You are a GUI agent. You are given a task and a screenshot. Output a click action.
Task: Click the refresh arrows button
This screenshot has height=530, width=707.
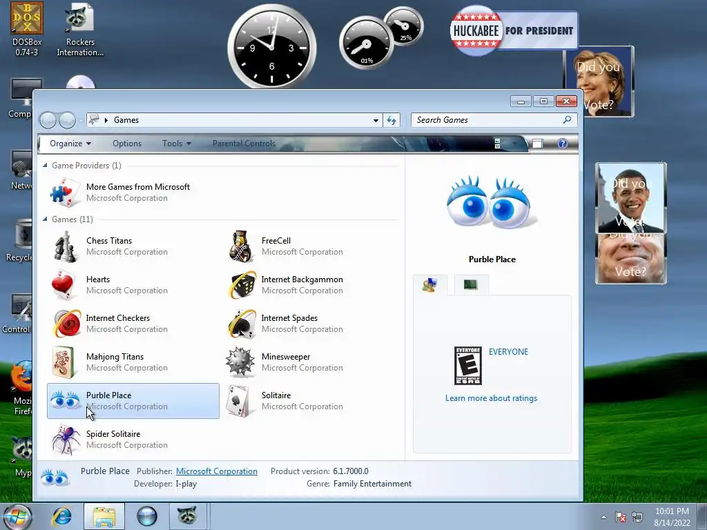point(391,120)
